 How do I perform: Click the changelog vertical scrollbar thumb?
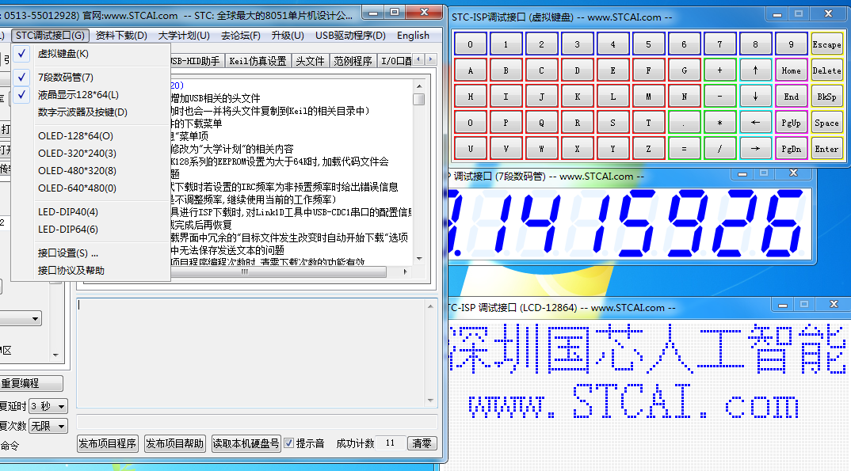418,99
